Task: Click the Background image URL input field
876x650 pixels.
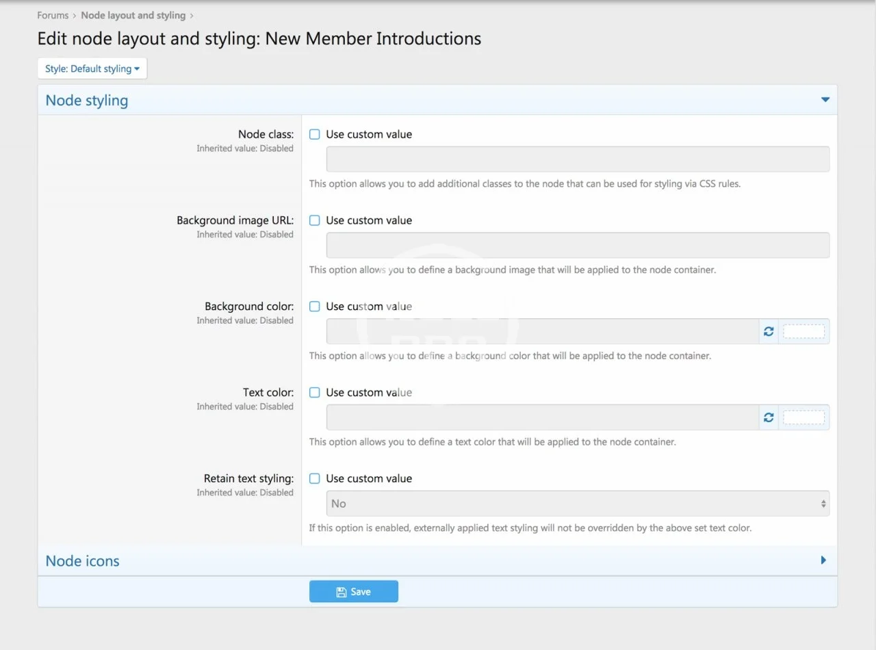Action: pos(578,245)
